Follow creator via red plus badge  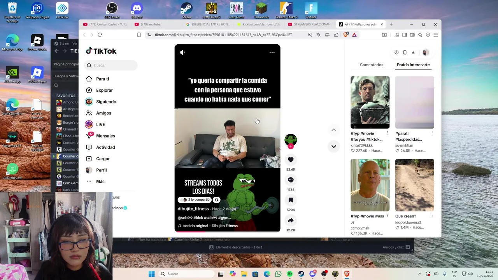tap(291, 147)
